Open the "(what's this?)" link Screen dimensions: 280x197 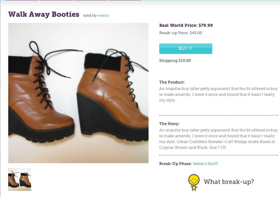pos(205,164)
